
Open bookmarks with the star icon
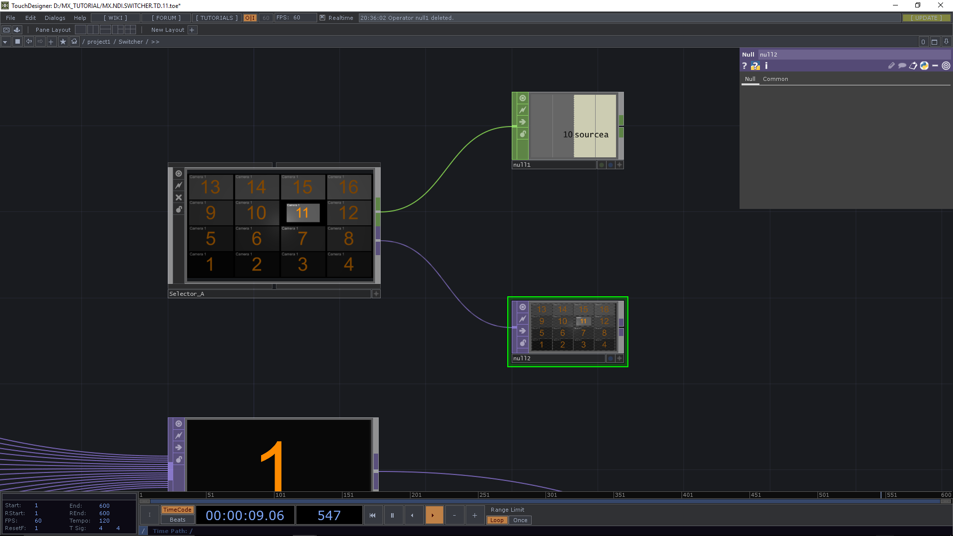coord(63,42)
